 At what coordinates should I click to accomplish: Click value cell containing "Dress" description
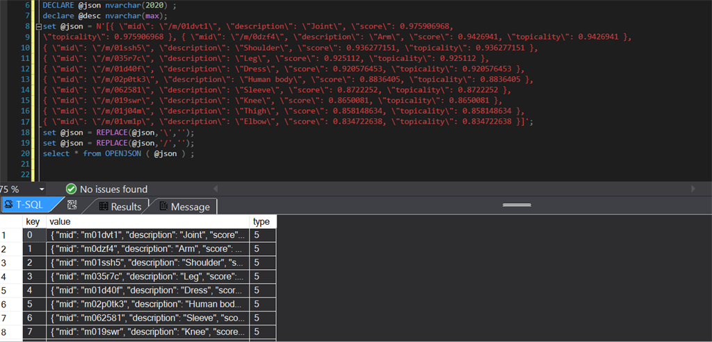click(x=149, y=290)
